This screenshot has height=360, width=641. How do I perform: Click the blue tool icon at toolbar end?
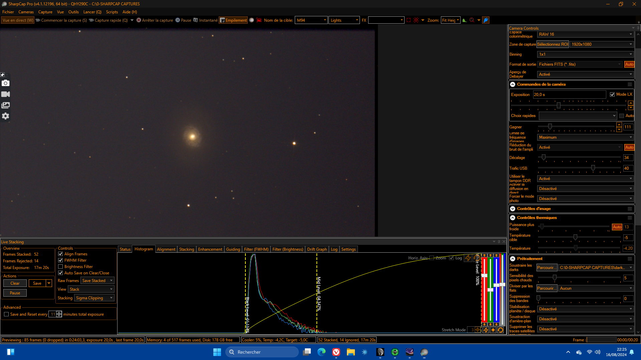coord(486,20)
